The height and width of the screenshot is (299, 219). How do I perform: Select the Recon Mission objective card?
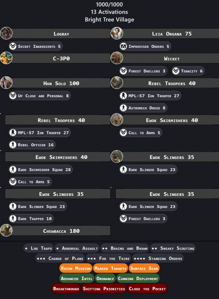76,268
